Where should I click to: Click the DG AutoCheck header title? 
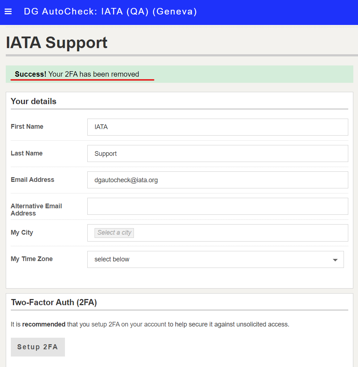(x=110, y=12)
